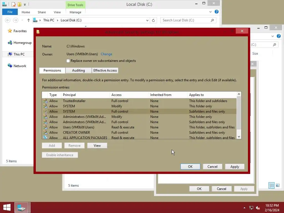This screenshot has width=284, height=213.
Task: Click the folder icon in dialog title bar
Action: pos(38,32)
